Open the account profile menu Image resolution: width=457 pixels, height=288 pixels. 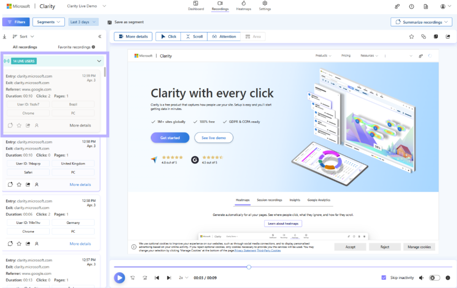pos(445,6)
